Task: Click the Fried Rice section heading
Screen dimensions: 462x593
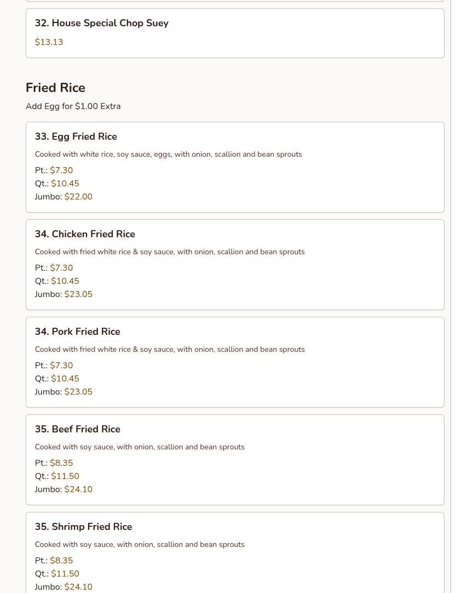Action: tap(55, 88)
